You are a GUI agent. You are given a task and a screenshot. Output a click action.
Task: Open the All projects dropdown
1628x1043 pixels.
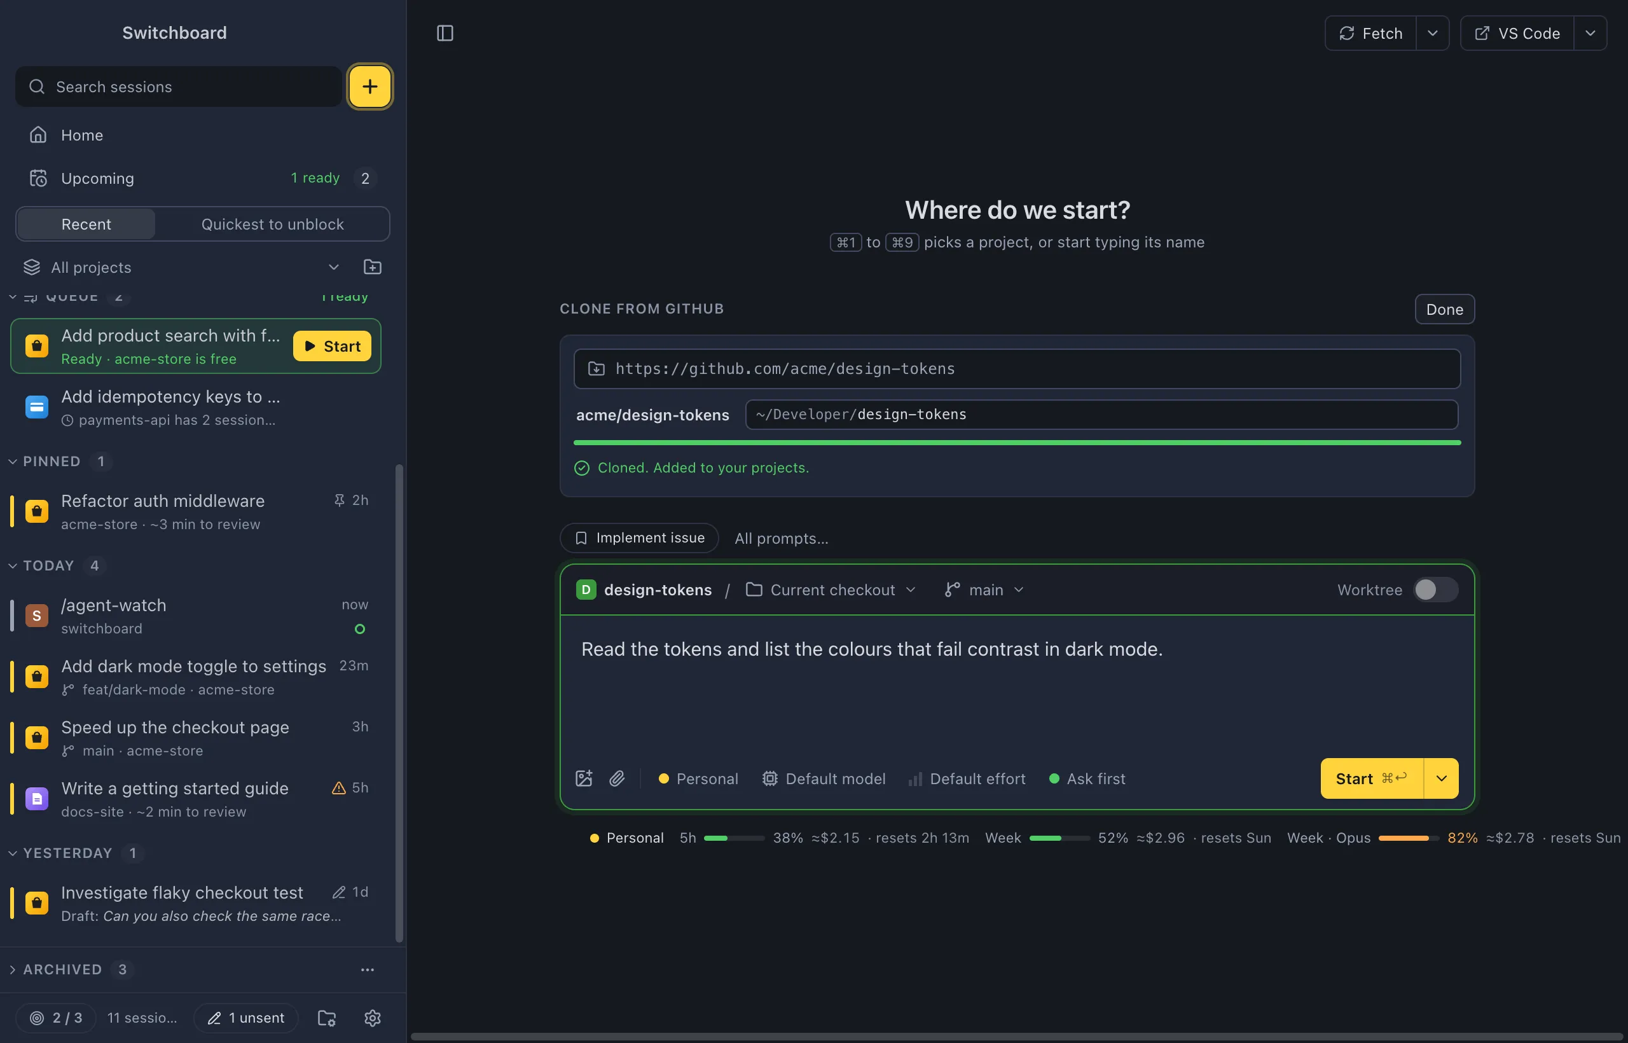tap(181, 268)
